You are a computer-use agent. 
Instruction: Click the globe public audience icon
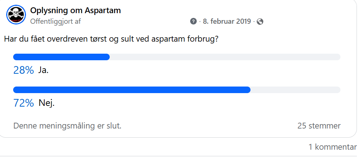(260, 22)
